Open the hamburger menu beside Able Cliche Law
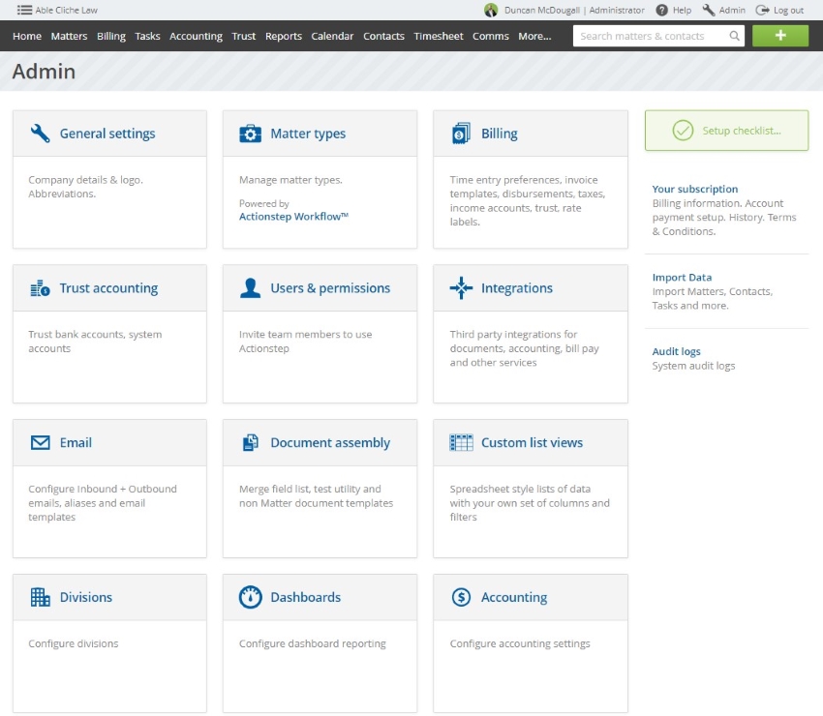This screenshot has height=716, width=823. point(24,10)
